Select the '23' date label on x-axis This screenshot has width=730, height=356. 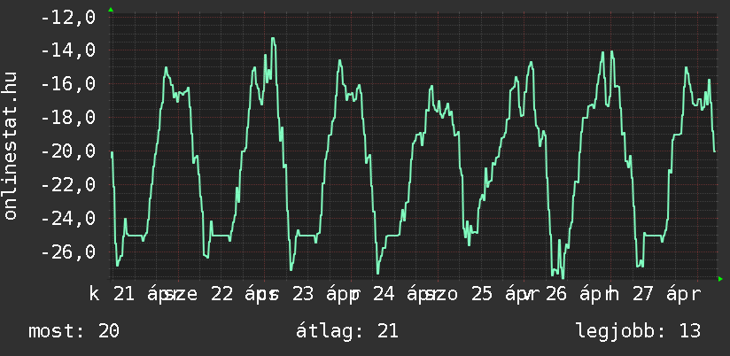pos(303,293)
